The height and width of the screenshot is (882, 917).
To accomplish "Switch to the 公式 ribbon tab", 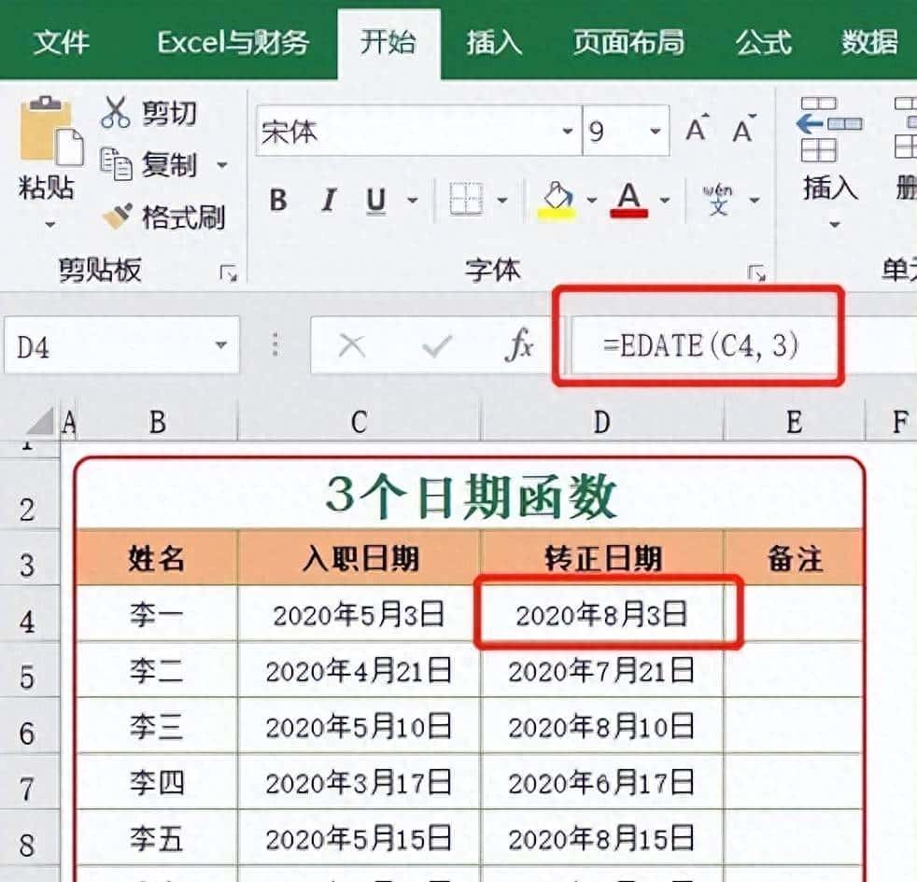I will 764,42.
